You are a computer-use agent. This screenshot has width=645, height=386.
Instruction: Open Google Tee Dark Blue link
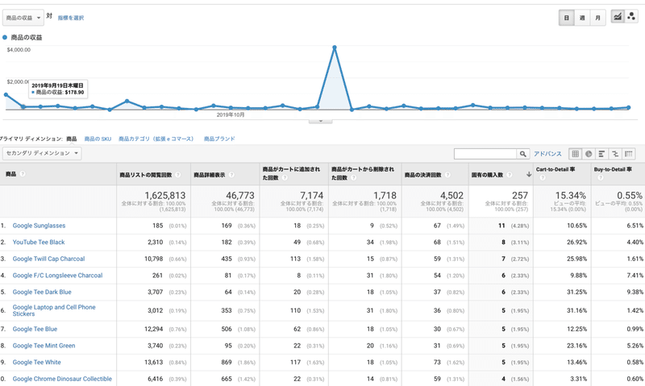(42, 292)
